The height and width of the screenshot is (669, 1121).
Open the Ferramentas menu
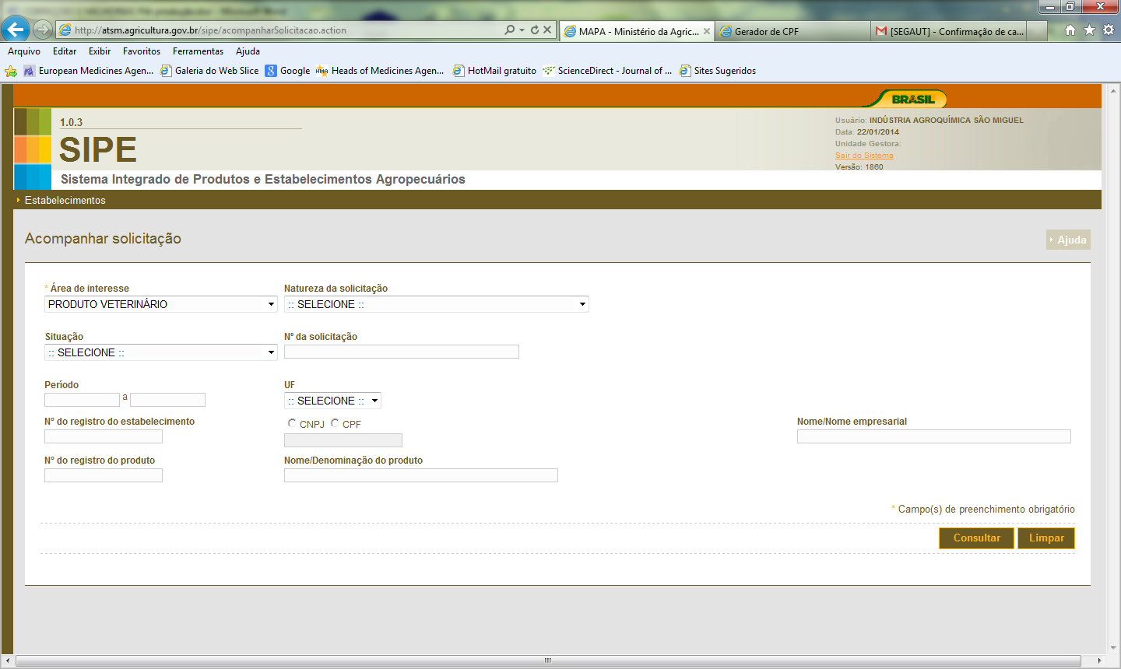point(198,51)
